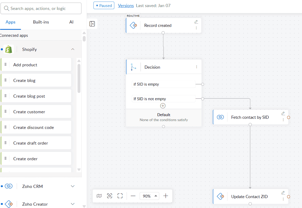Image resolution: width=302 pixels, height=208 pixels.
Task: Select the Create blog action
Action: 36,80
